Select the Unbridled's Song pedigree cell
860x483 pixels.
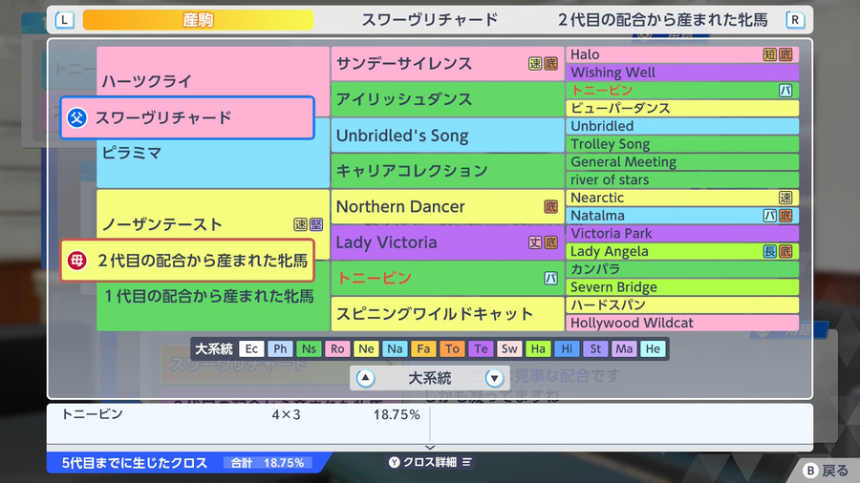click(447, 136)
